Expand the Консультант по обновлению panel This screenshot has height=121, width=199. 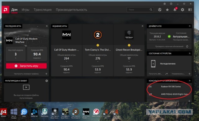pos(189,81)
